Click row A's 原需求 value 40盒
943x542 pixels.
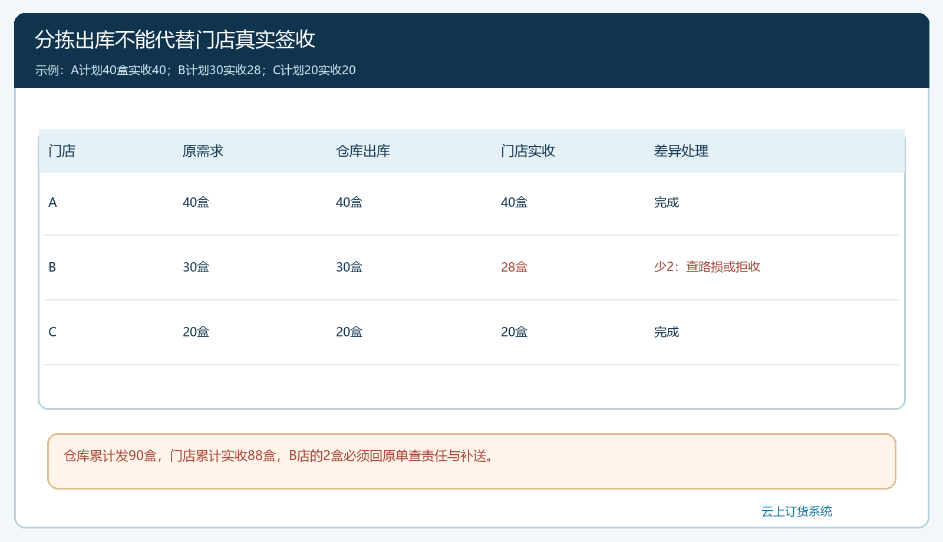click(x=196, y=203)
